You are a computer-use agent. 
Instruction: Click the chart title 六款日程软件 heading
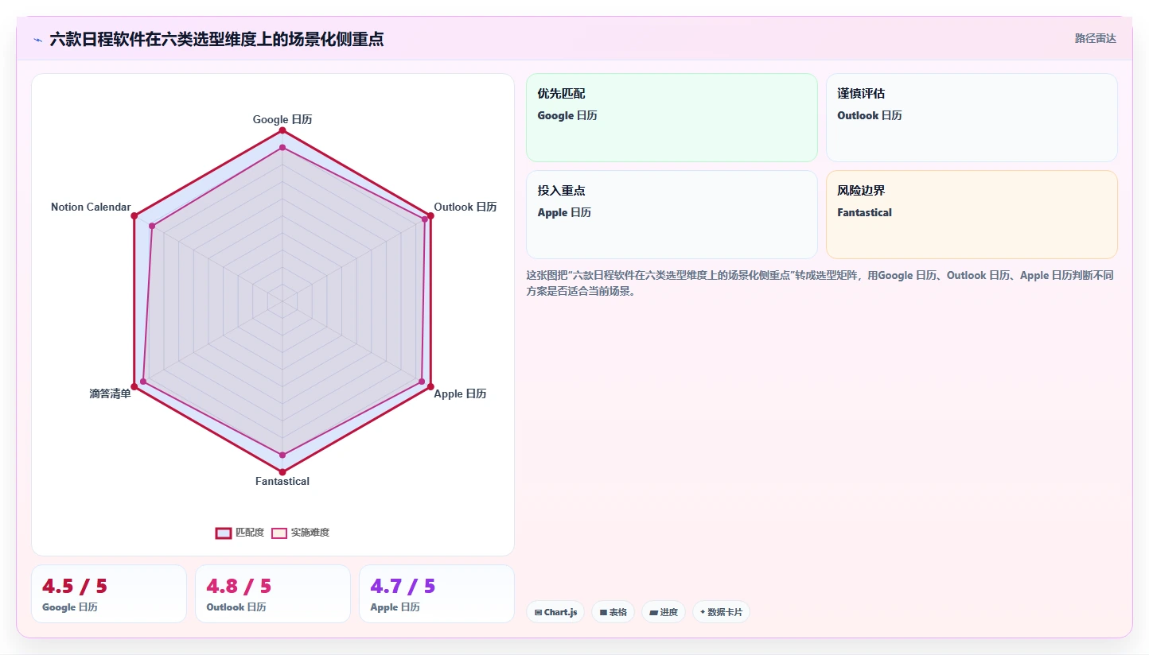click(x=216, y=39)
